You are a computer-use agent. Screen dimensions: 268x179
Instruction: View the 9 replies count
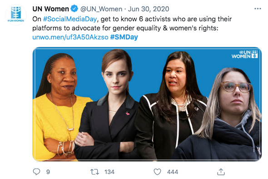tap(48, 172)
